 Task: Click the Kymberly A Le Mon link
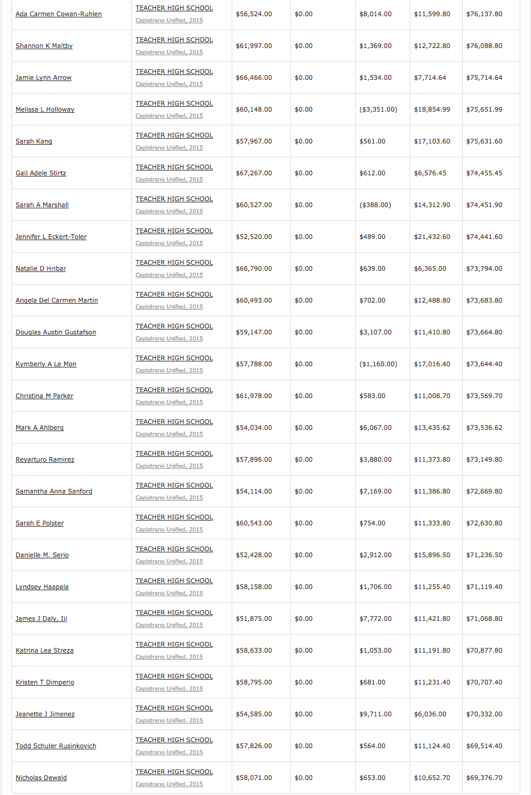pos(46,364)
